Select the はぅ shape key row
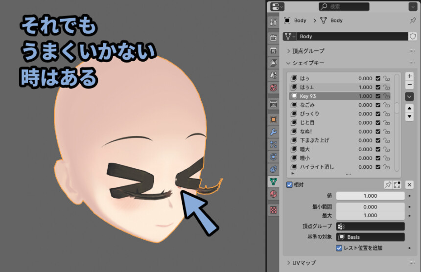The image size is (421, 272). (340, 78)
